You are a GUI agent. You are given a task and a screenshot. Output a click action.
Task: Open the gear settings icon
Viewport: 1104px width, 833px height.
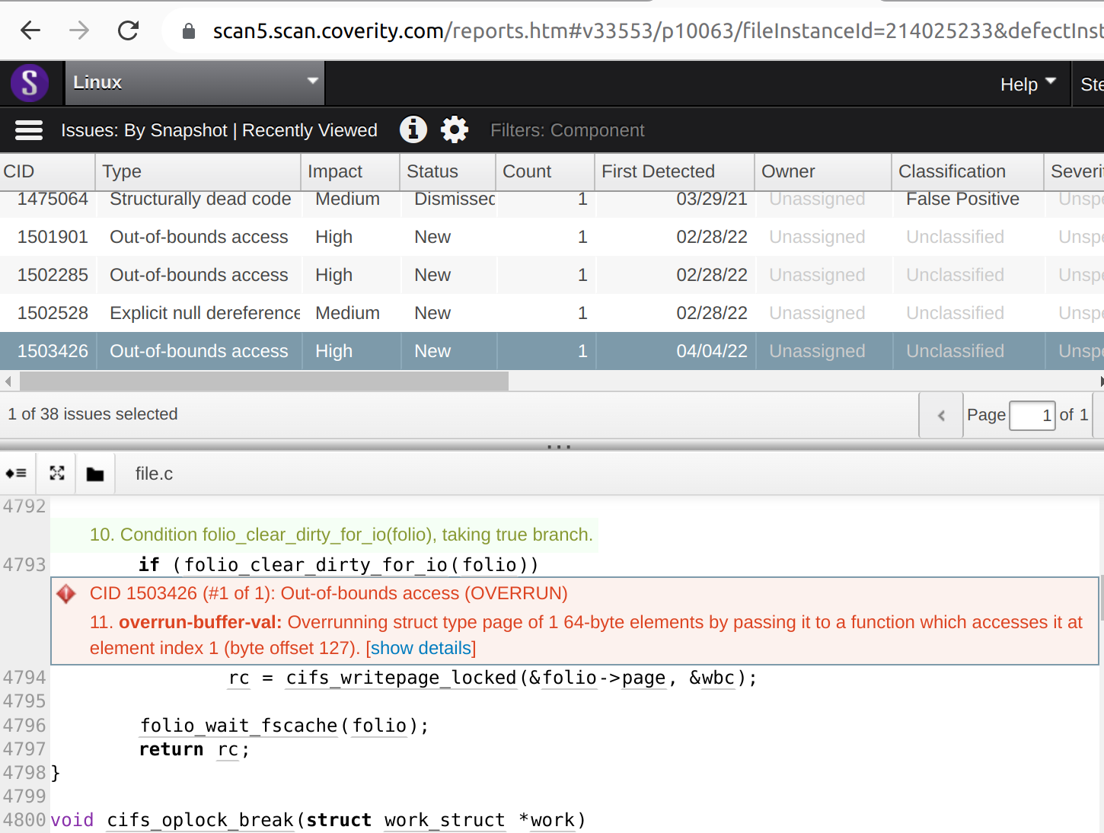[455, 130]
